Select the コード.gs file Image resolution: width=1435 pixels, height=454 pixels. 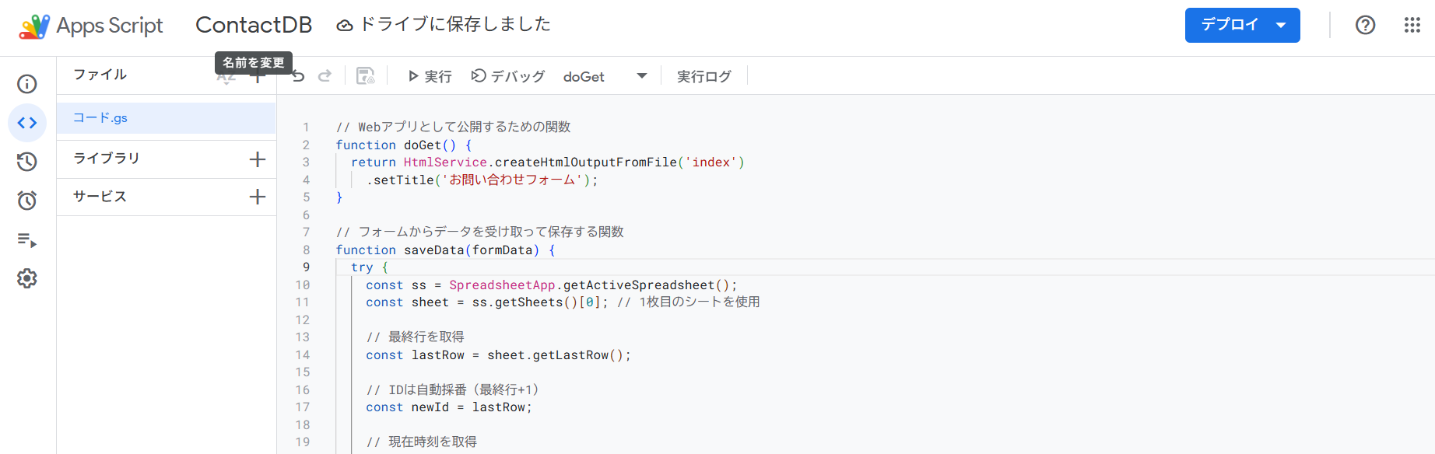click(167, 118)
